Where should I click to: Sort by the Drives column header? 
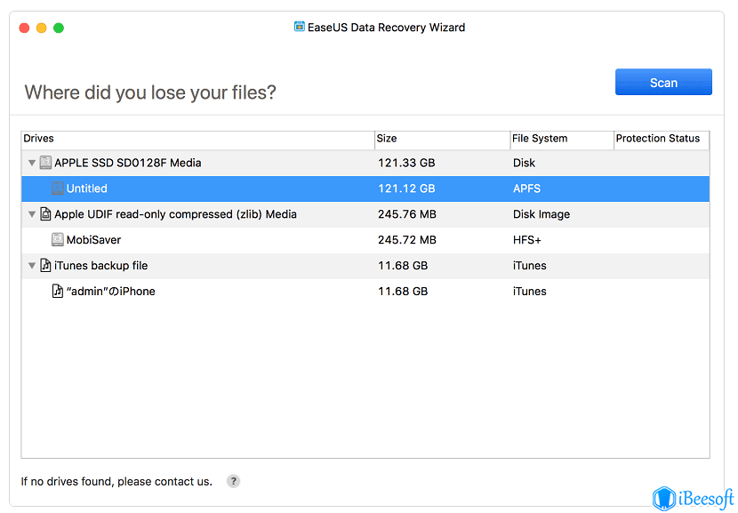tap(197, 139)
